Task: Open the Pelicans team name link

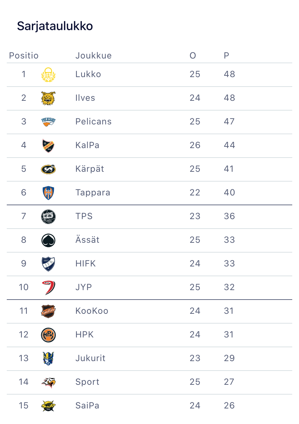Action: [x=93, y=122]
